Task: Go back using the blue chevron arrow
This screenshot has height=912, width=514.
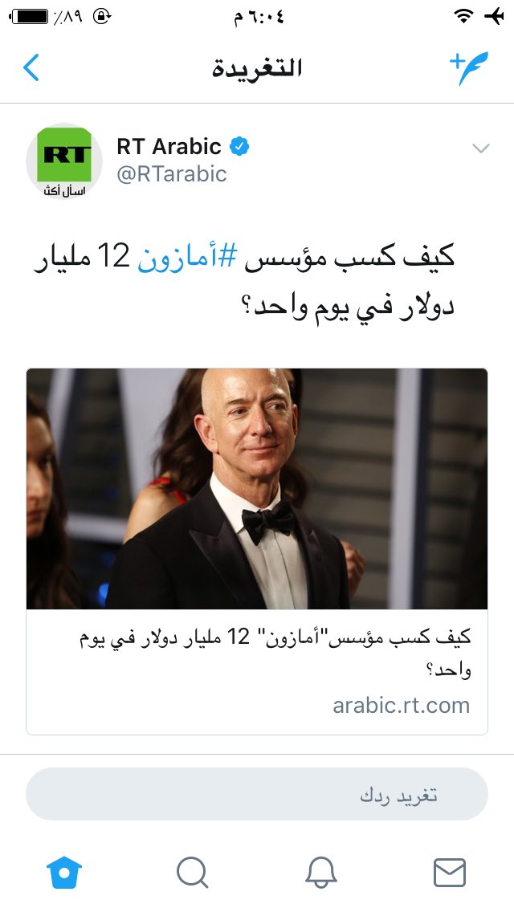Action: pos(31,67)
